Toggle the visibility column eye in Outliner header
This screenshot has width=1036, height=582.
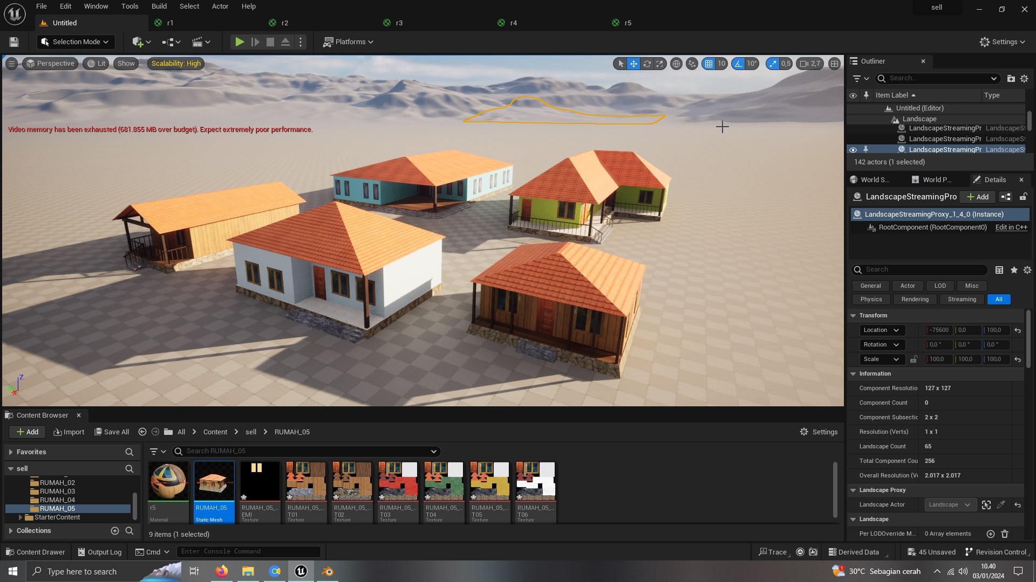[x=853, y=95]
